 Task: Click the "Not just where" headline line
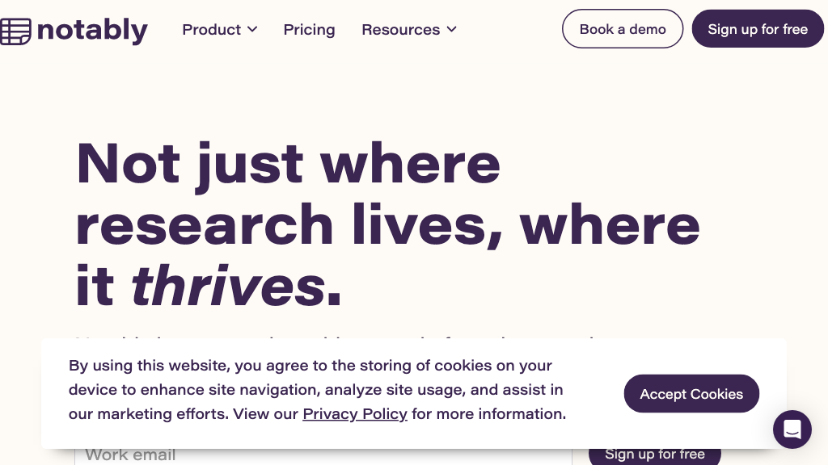pos(288,162)
